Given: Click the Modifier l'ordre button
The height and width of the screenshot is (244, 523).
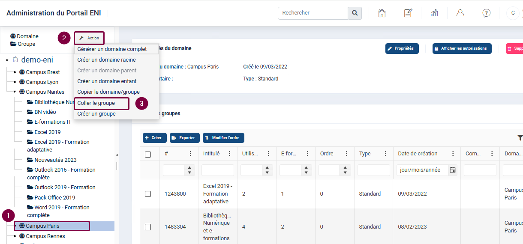Looking at the screenshot, I should (x=223, y=138).
